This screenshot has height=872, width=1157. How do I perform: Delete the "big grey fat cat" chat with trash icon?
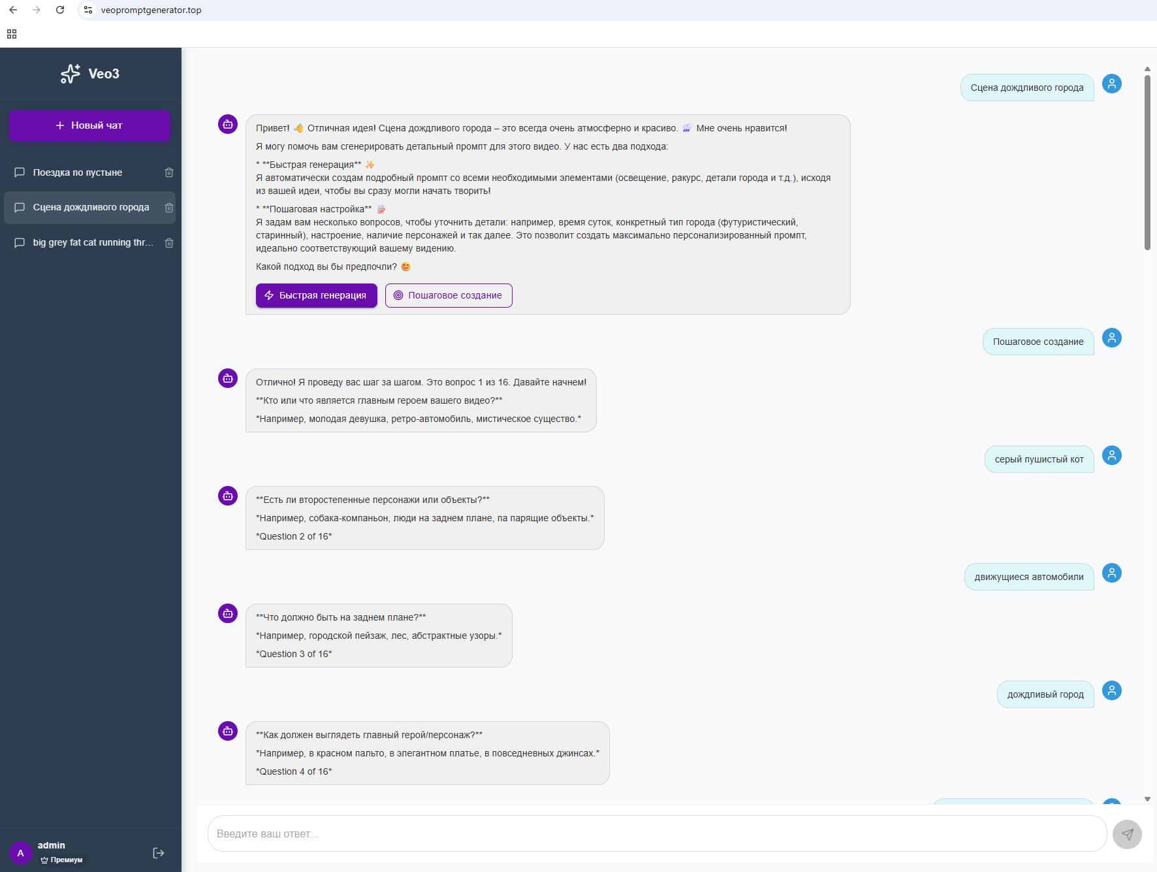[x=169, y=242]
